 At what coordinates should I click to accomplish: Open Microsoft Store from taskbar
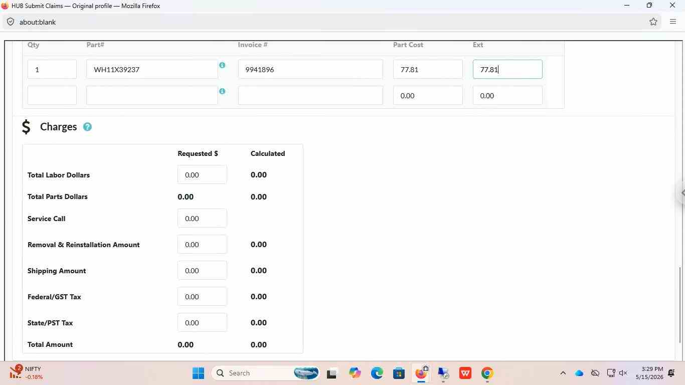pyautogui.click(x=399, y=373)
